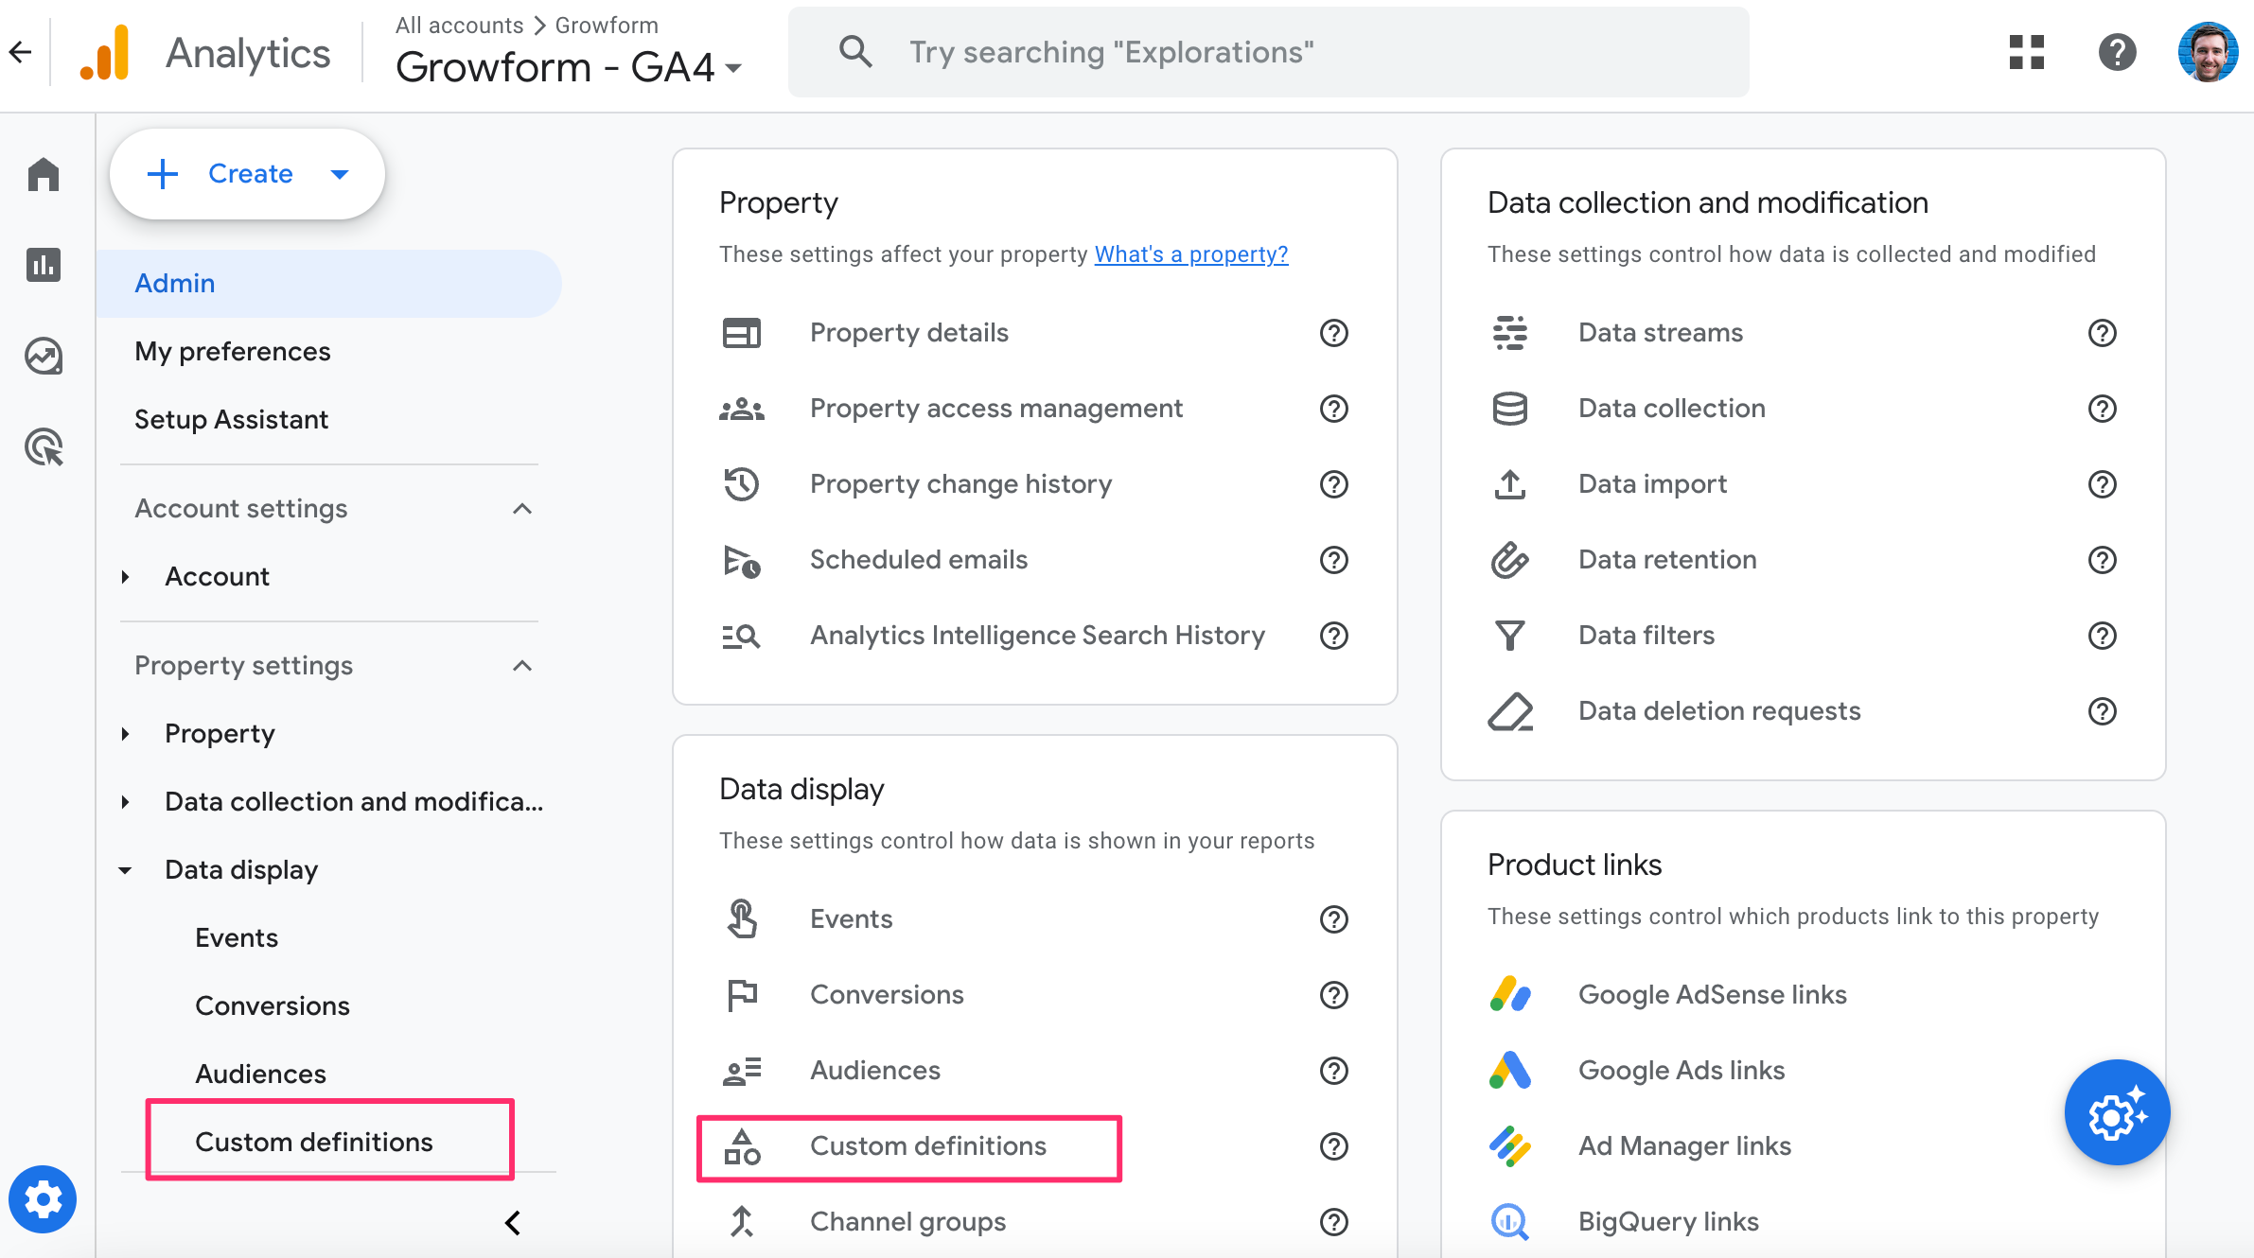The width and height of the screenshot is (2254, 1258).
Task: Open Ad Manager links setting
Action: click(x=1685, y=1146)
